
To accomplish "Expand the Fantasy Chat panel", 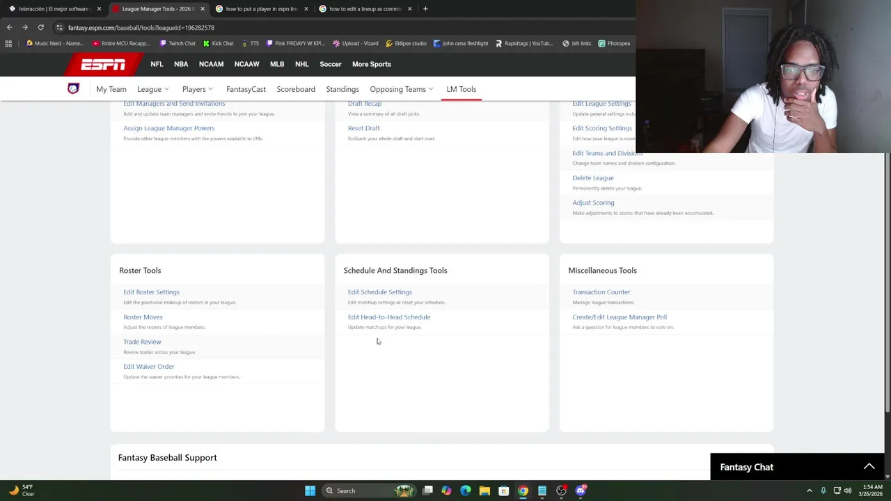I will click(869, 467).
